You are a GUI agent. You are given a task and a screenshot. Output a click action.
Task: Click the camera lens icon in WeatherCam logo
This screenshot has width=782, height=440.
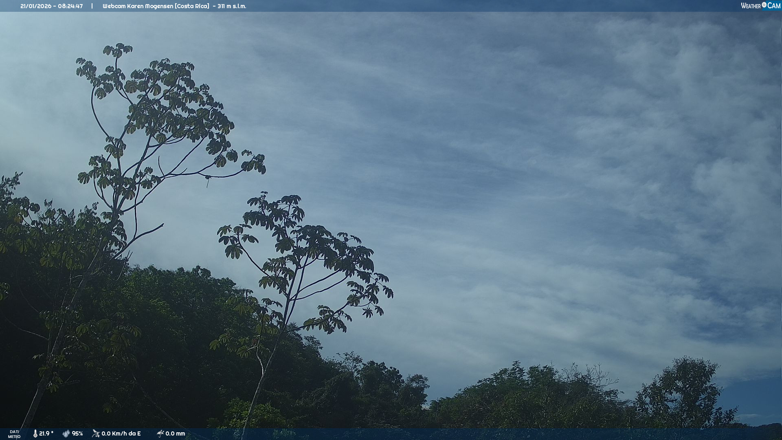tap(764, 5)
